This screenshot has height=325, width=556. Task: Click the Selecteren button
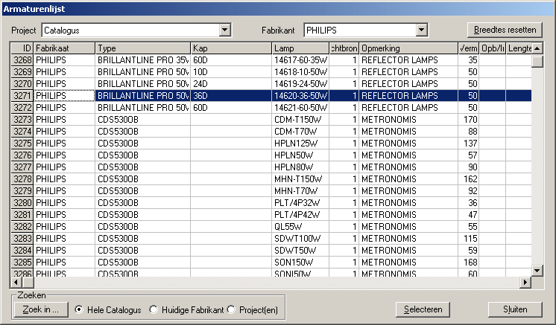(x=423, y=309)
